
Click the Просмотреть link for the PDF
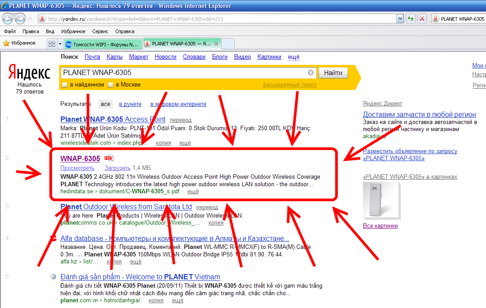(x=77, y=168)
